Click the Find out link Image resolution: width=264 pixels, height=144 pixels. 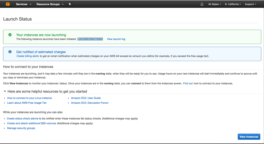tap(188, 83)
